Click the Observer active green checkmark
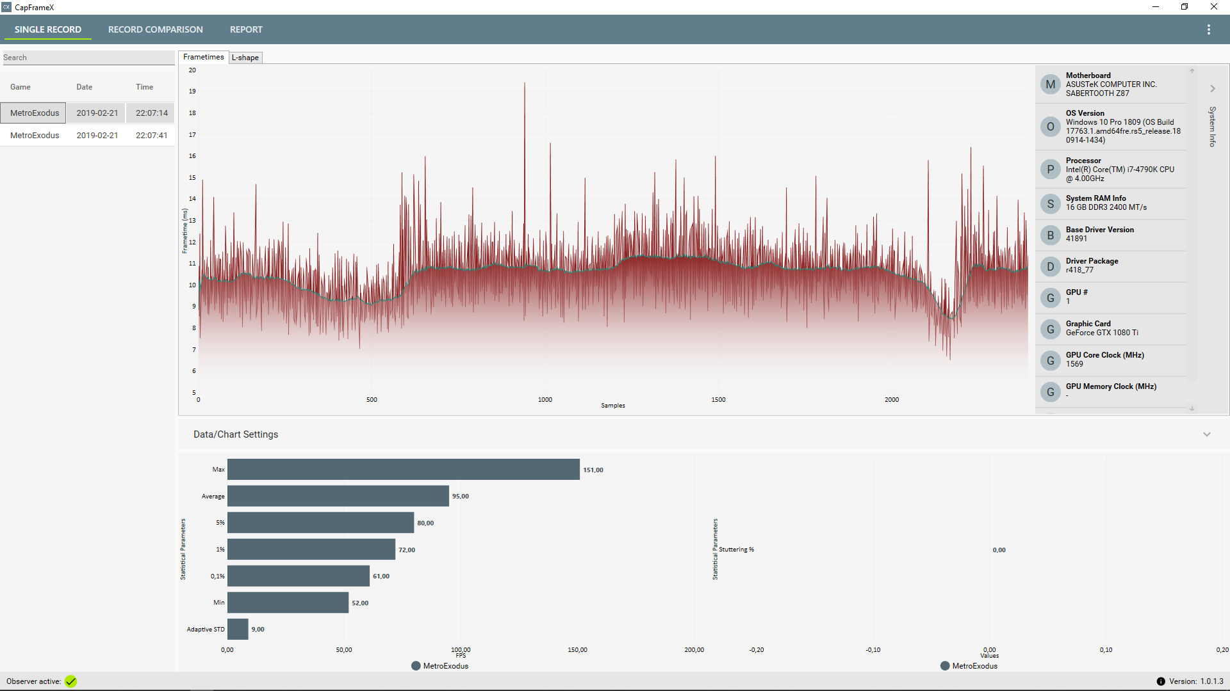This screenshot has width=1230, height=691. 71,681
